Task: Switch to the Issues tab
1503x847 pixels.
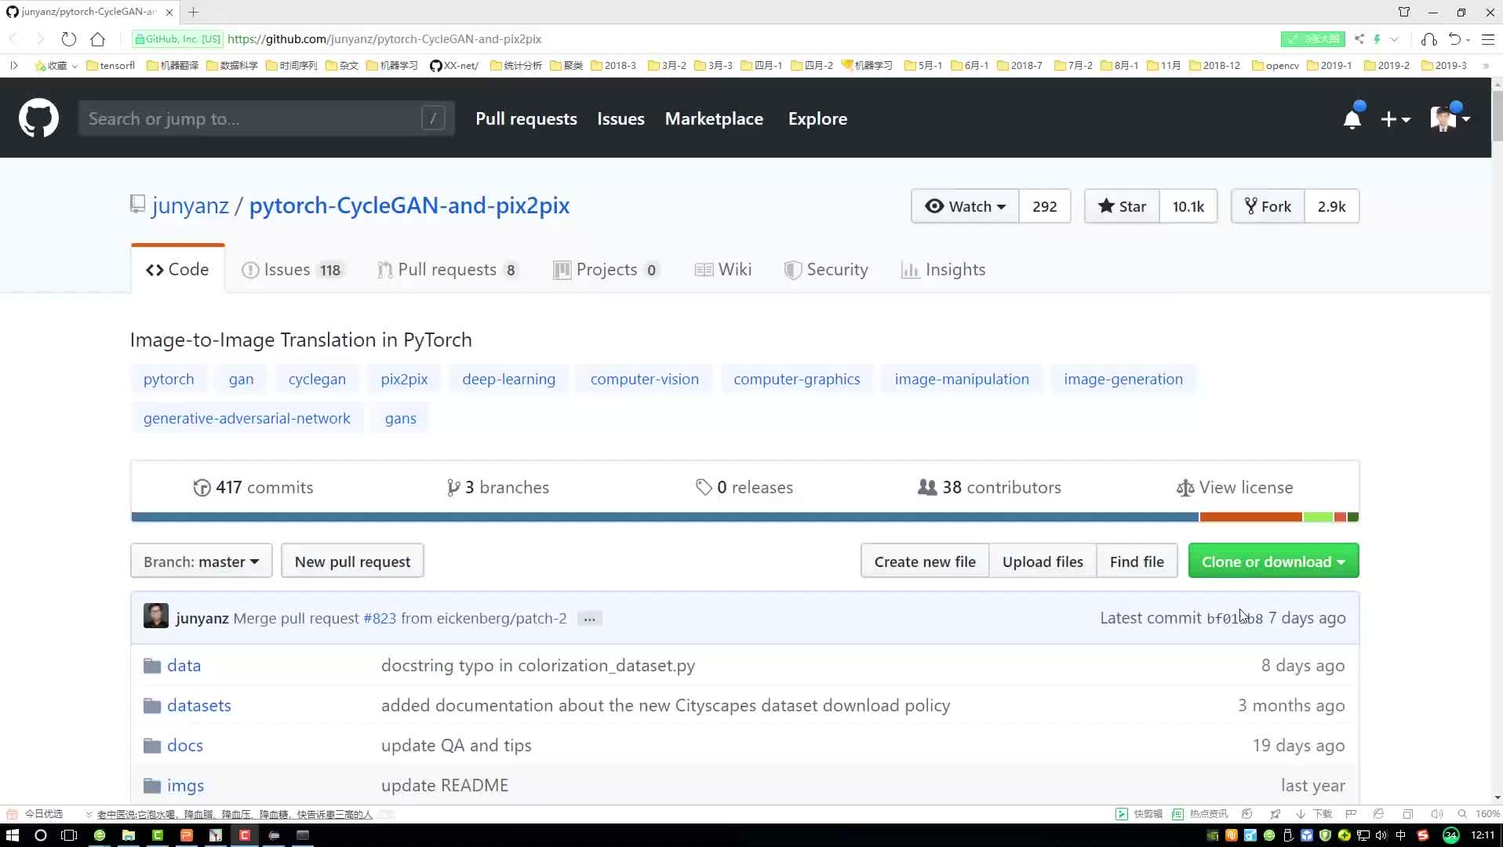Action: [293, 270]
